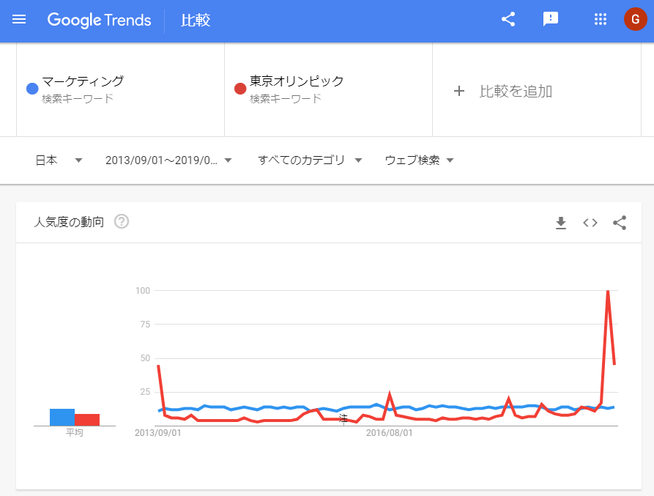This screenshot has width=654, height=496.
Task: Open the hamburger main menu
Action: [x=19, y=20]
